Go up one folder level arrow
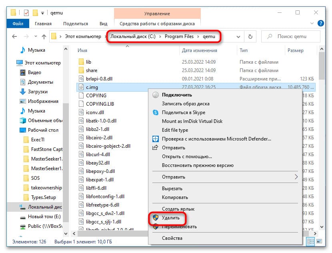332x253 pixels. [44, 37]
